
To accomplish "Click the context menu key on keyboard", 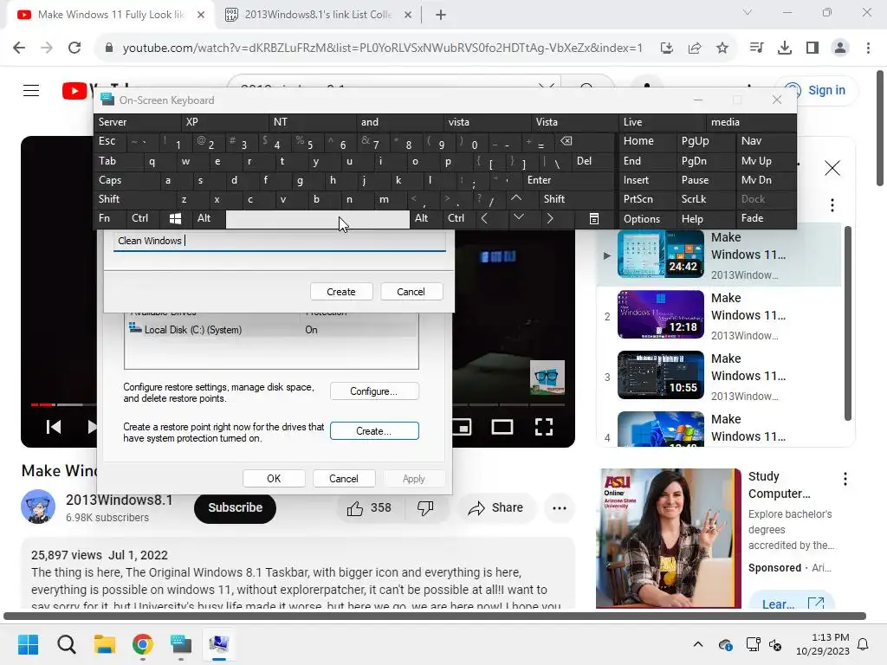I will (594, 219).
